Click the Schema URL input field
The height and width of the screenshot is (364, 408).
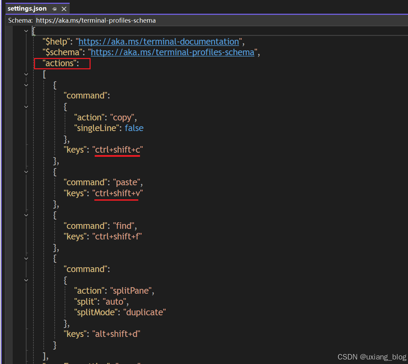pyautogui.click(x=221, y=20)
